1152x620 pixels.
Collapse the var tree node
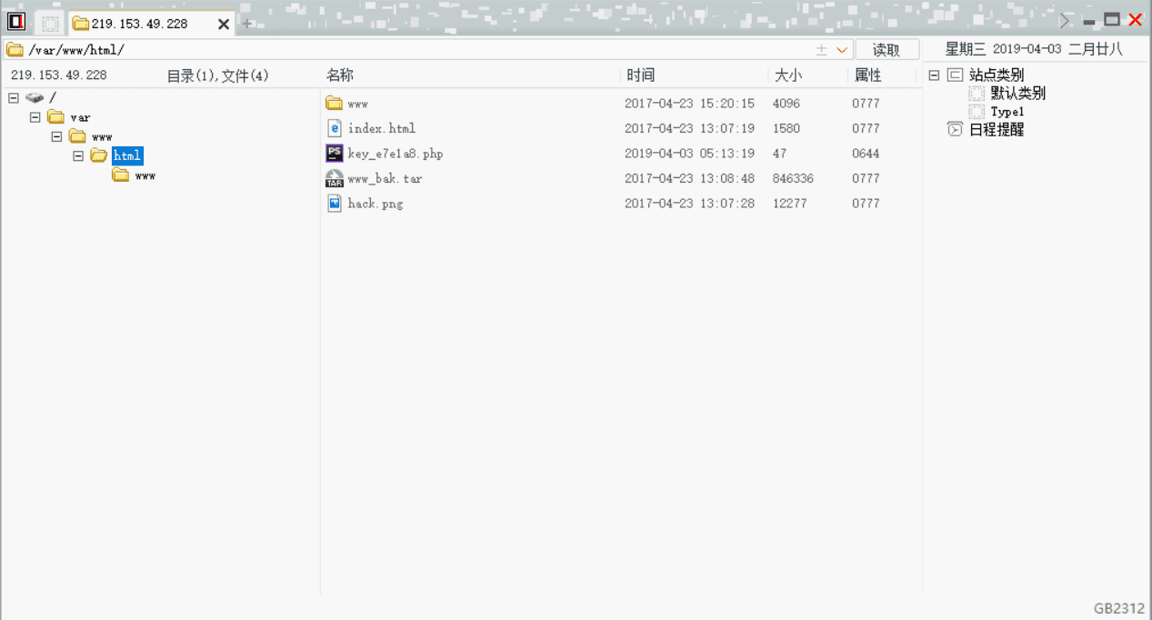point(35,117)
